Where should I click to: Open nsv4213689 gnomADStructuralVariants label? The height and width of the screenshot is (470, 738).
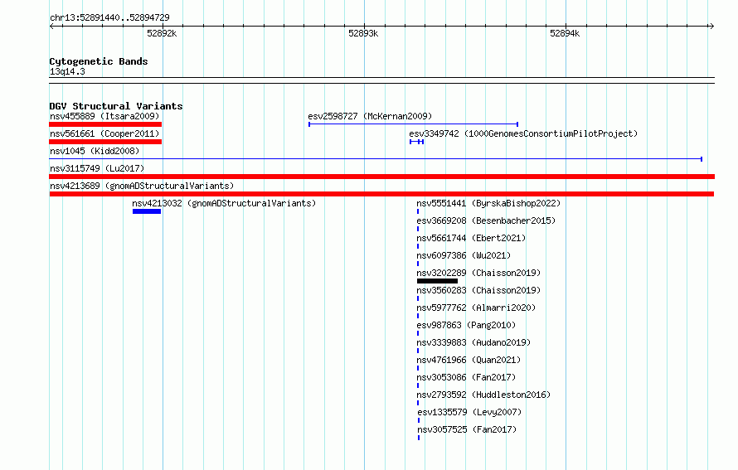click(x=142, y=186)
